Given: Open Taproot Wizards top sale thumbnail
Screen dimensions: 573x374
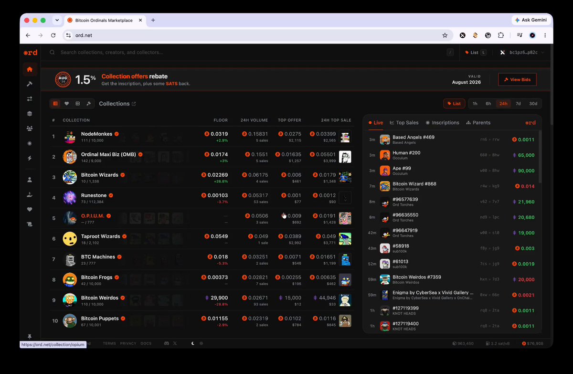Looking at the screenshot, I should 345,239.
